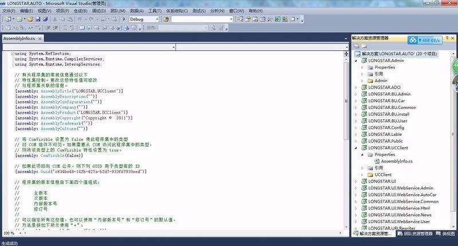Image resolution: width=458 pixels, height=246 pixels.
Task: Open the 文件(F) menu
Action: pos(9,11)
